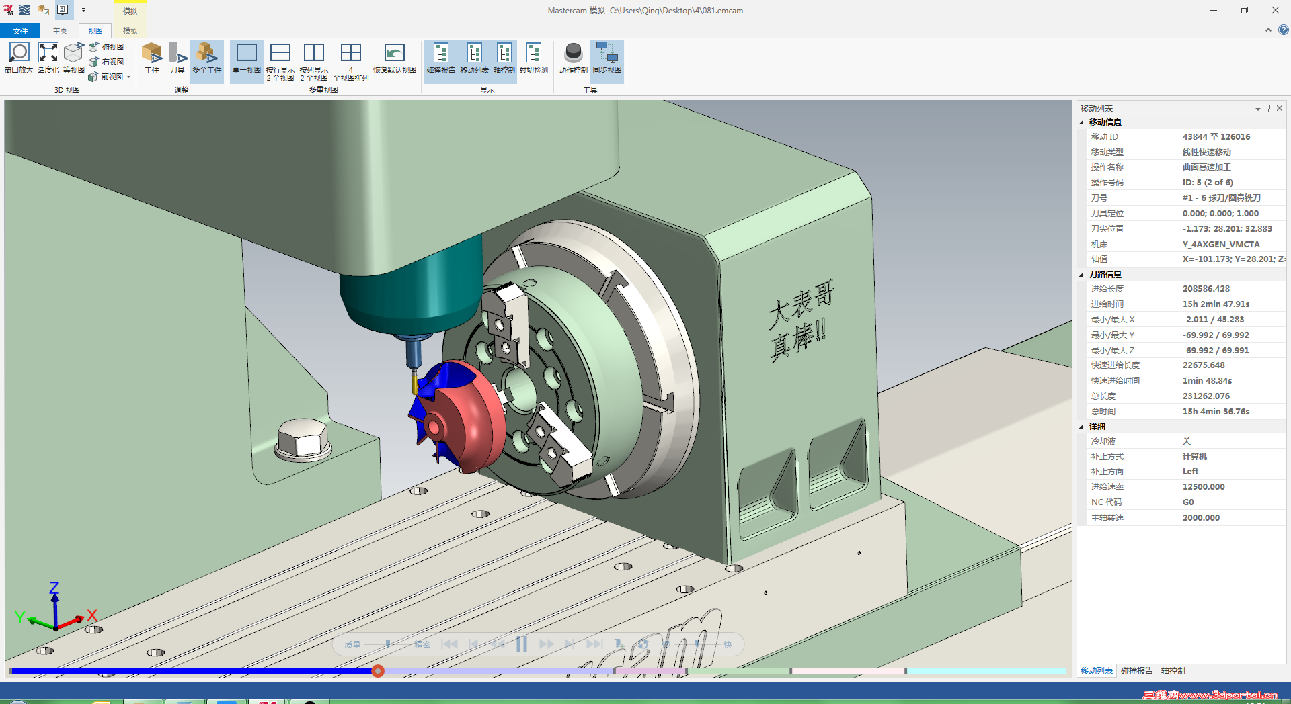Click the backplot waves quick-access icon
Image resolution: width=1291 pixels, height=704 pixels.
tap(25, 10)
